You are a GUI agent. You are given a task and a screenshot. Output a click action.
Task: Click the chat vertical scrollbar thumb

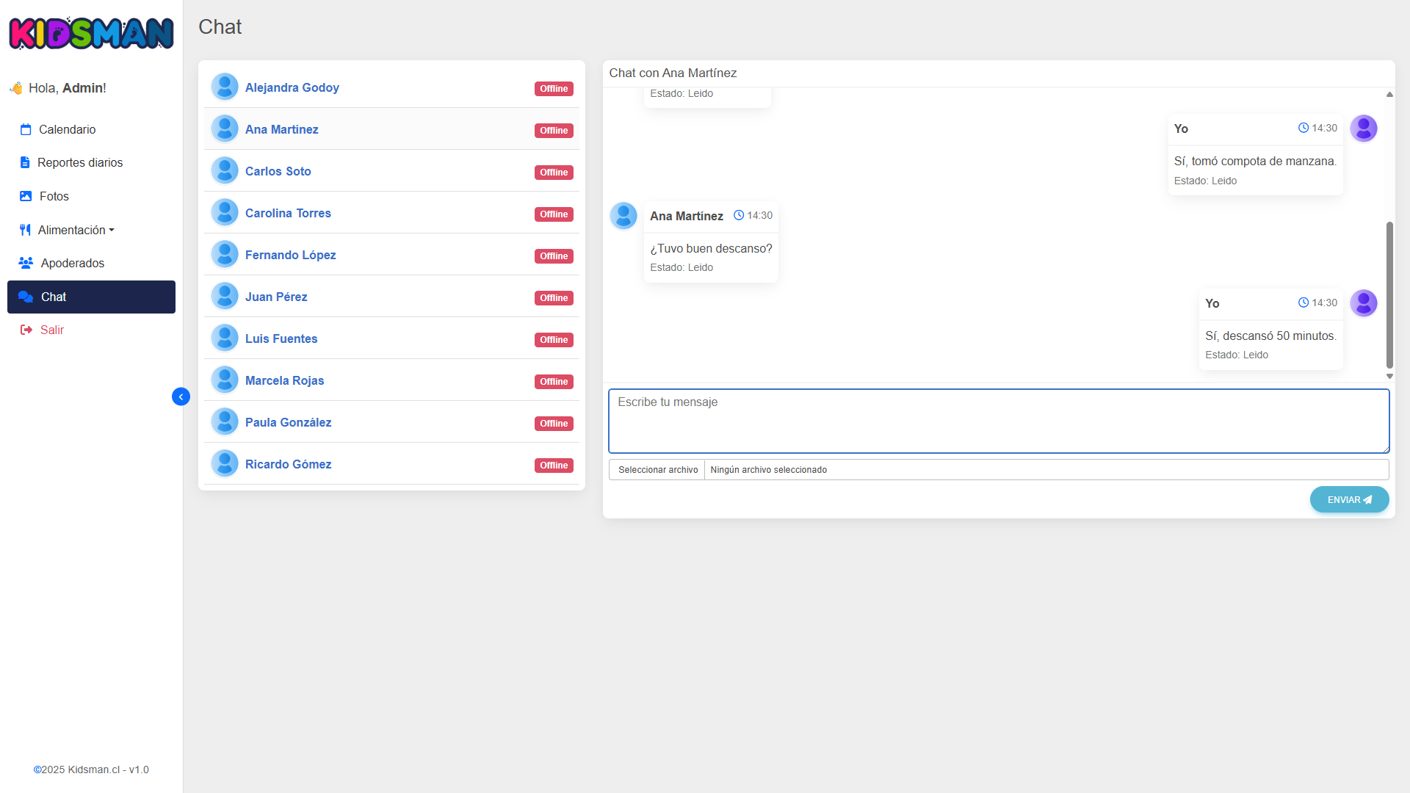pos(1389,294)
